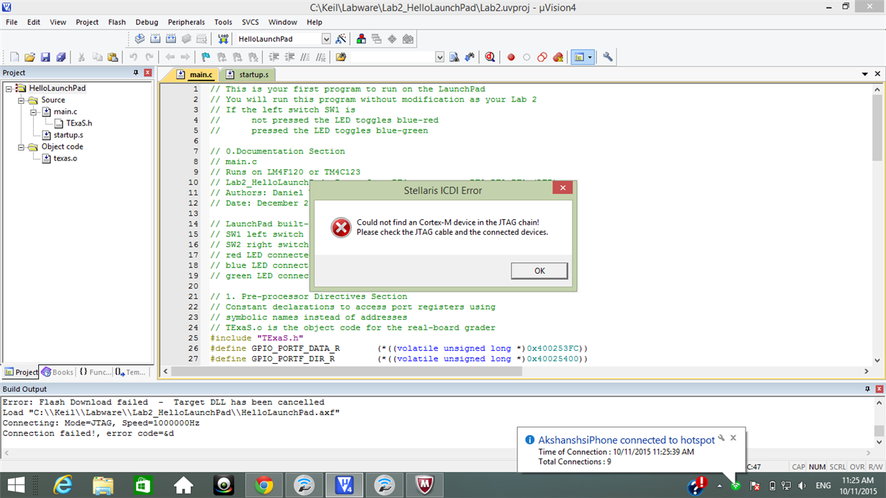
Task: Toggle a bookmark with the flag icon
Action: (x=206, y=57)
